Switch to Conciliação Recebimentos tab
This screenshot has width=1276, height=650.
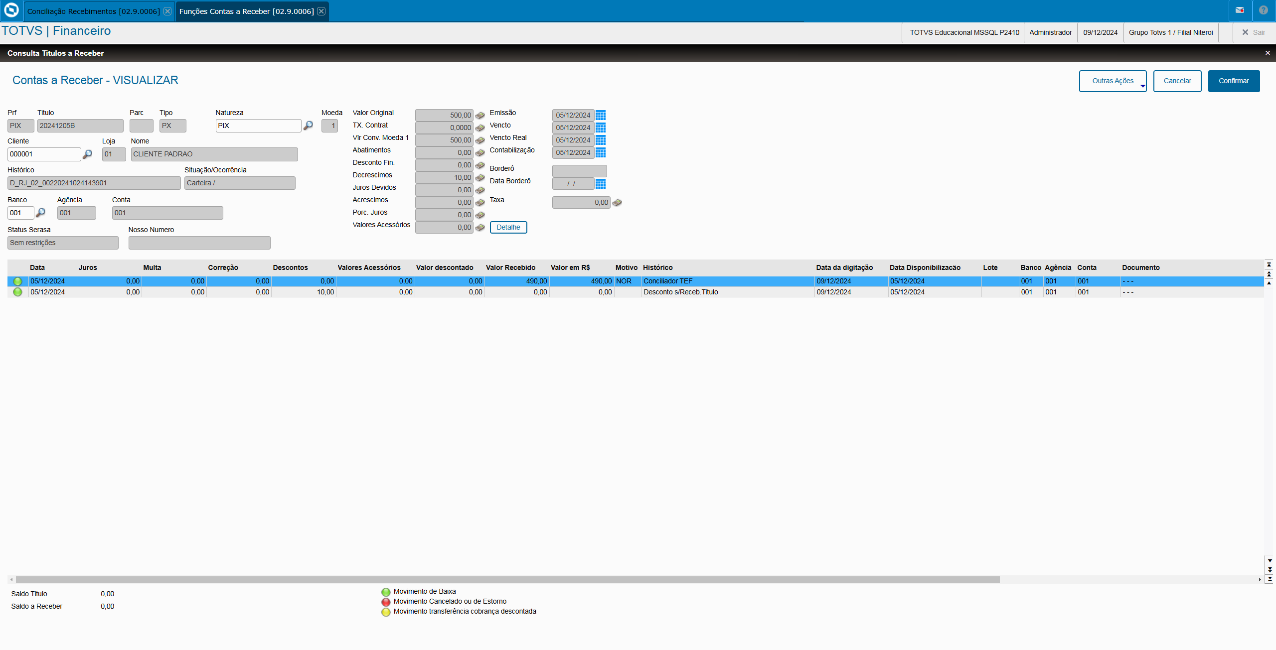tap(93, 11)
